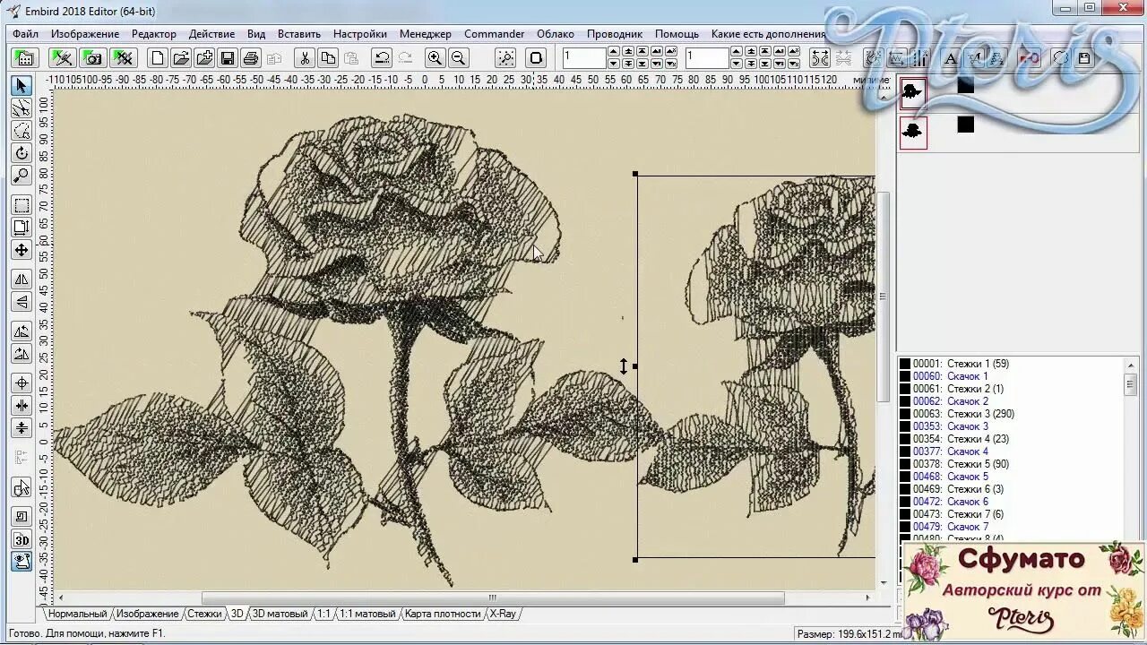Click black color swatch of second object
This screenshot has width=1147, height=645.
(965, 125)
